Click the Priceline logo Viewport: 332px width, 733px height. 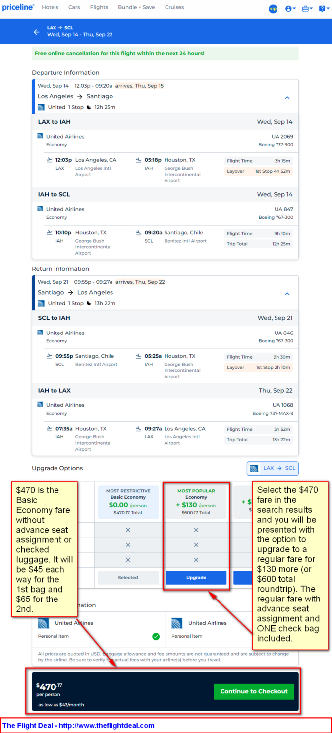click(18, 8)
